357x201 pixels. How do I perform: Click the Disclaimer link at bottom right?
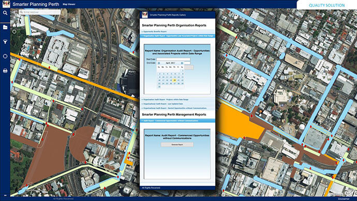coord(344,199)
